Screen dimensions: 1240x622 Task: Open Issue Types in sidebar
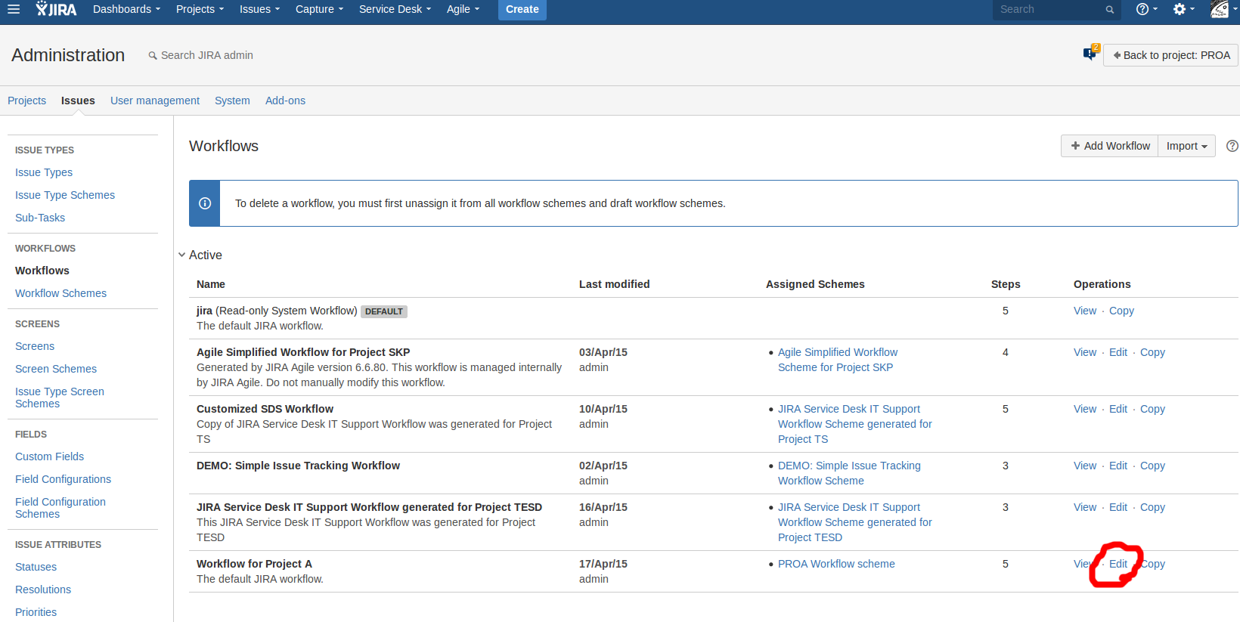pos(44,172)
